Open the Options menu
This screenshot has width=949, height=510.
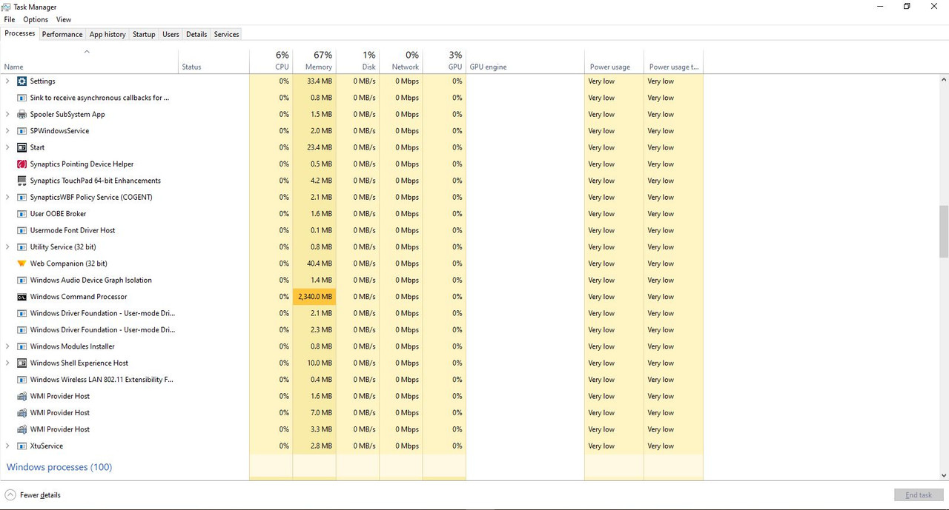tap(36, 20)
